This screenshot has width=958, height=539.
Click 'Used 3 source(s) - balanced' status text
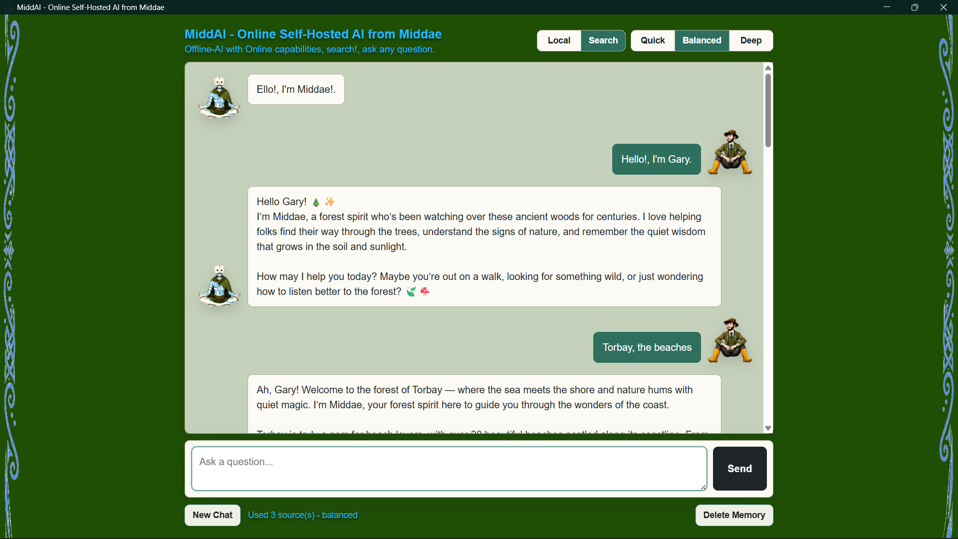coord(302,515)
